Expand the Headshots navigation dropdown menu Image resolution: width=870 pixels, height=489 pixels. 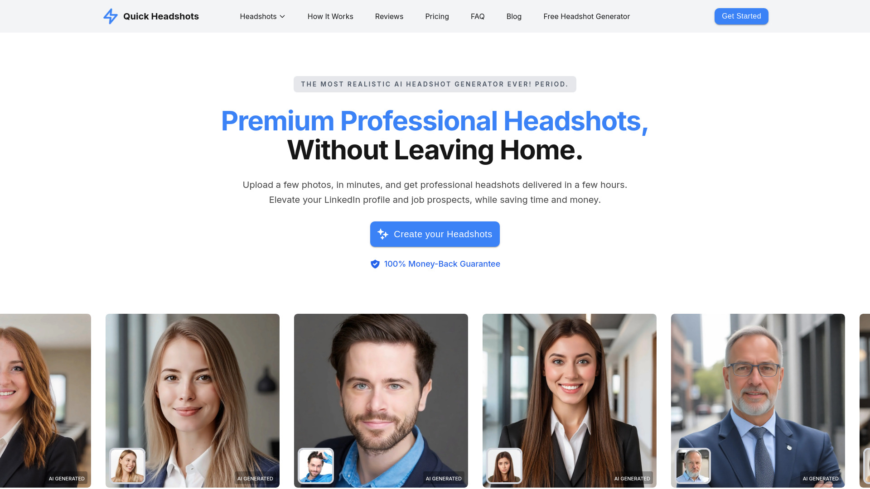(263, 16)
